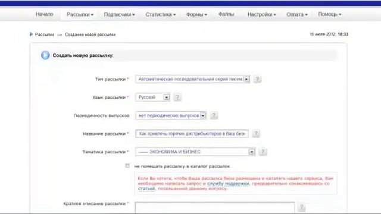This screenshot has height=214, width=381.
Task: Open help for Название рассылки field
Action: click(256, 134)
